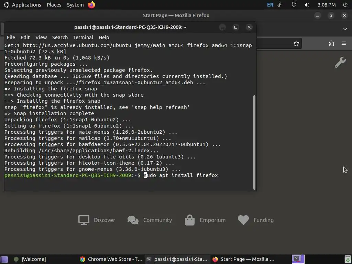Open the terminal View menu
Viewport: 352px width, 264px height.
coord(41,37)
